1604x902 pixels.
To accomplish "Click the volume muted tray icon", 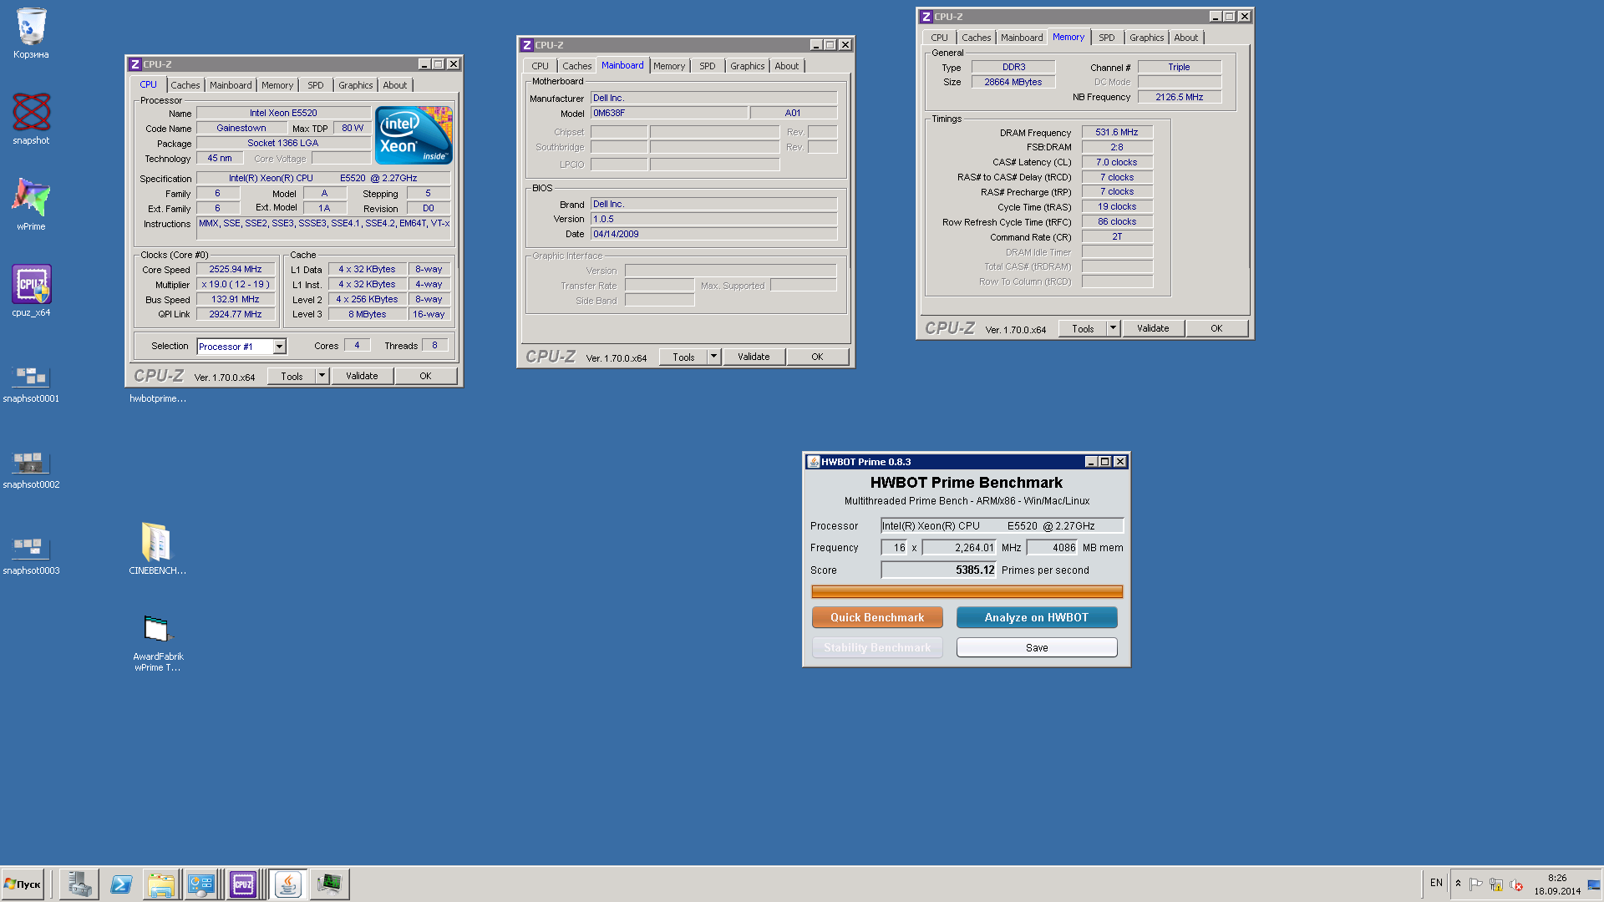I will (x=1516, y=884).
